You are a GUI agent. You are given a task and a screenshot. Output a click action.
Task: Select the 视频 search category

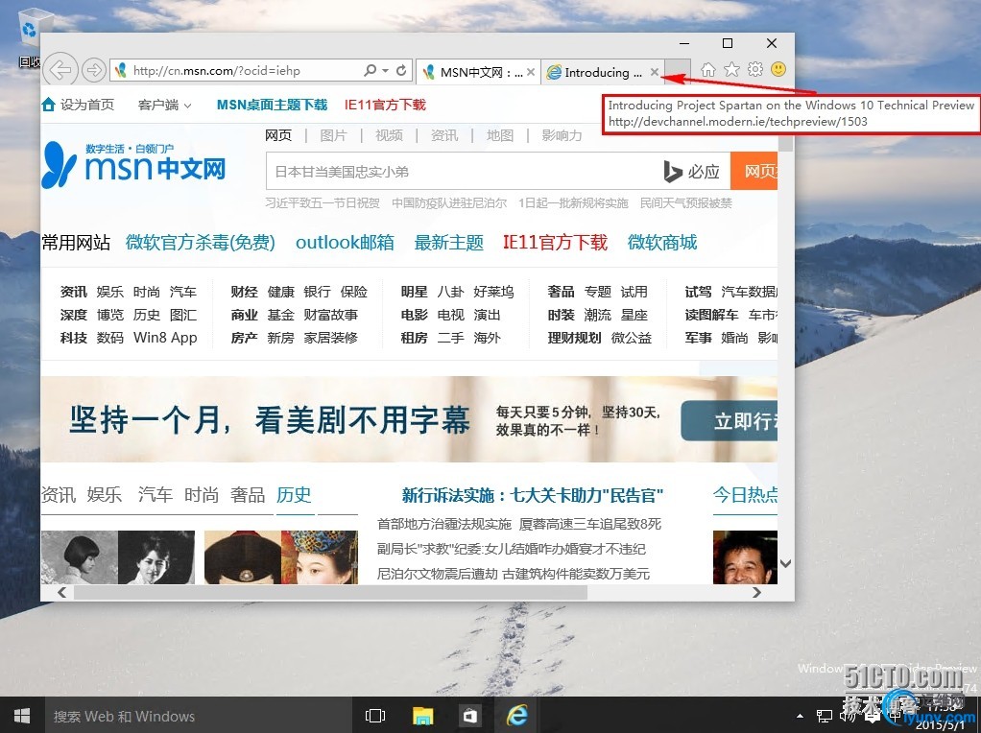pyautogui.click(x=389, y=135)
